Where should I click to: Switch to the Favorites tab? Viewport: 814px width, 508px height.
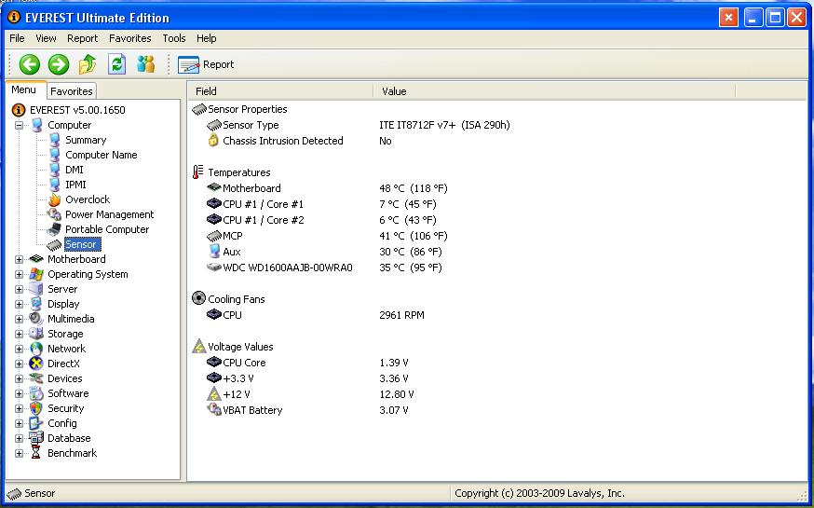click(71, 91)
